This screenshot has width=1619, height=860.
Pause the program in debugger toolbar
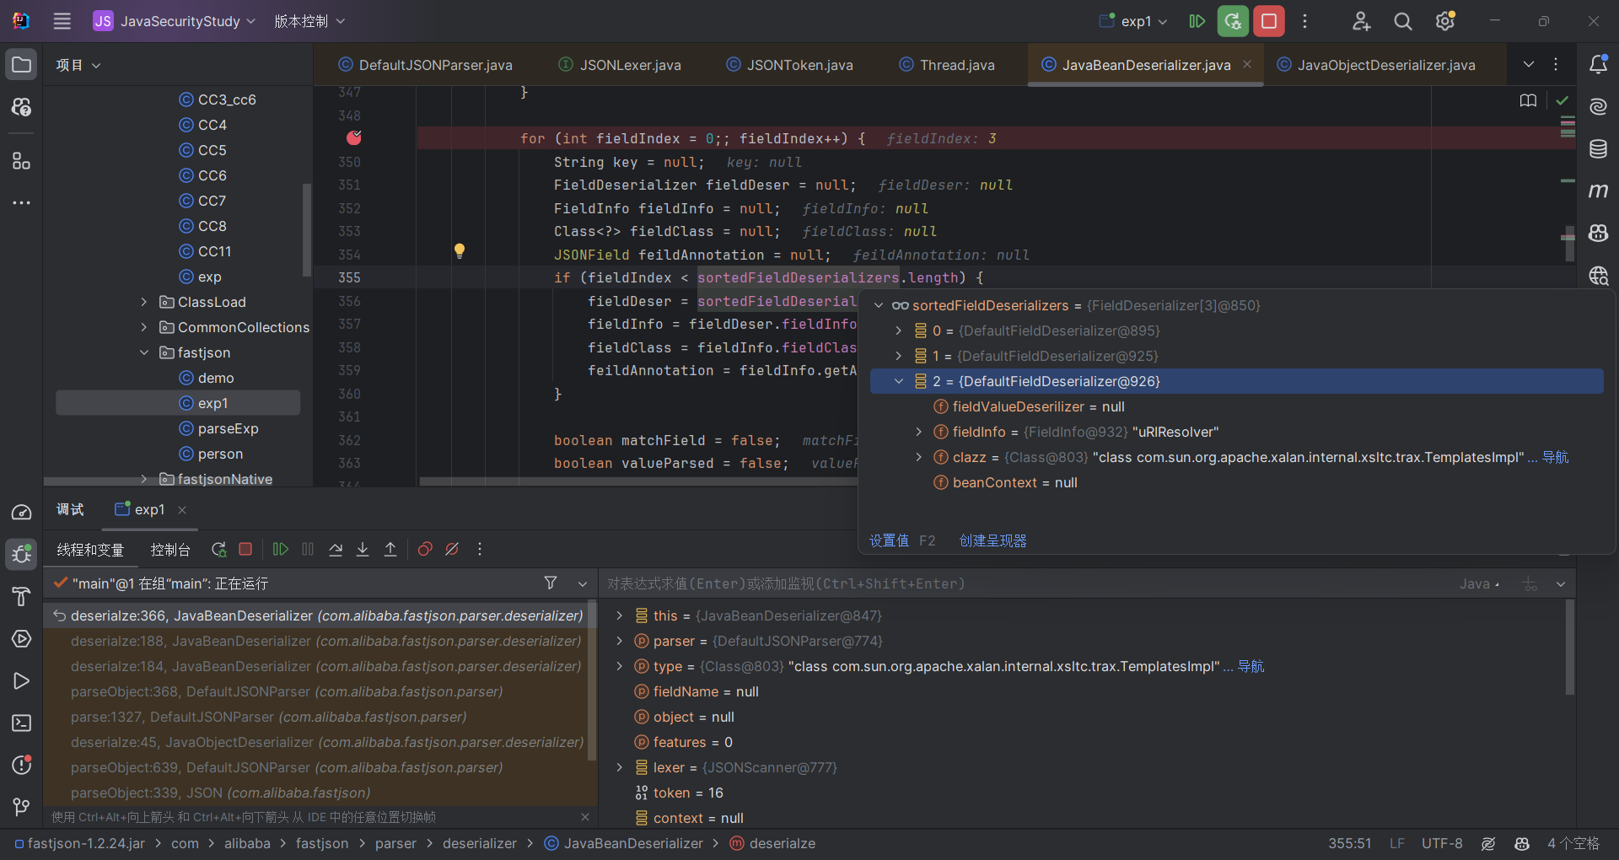308,550
